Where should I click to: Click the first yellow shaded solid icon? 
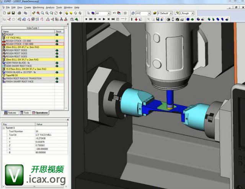click(67, 13)
